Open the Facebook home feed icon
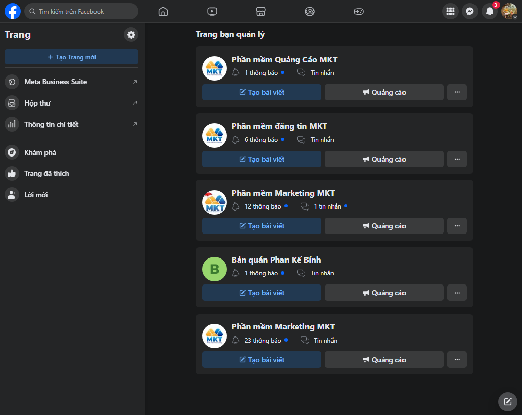This screenshot has height=415, width=522. point(163,11)
